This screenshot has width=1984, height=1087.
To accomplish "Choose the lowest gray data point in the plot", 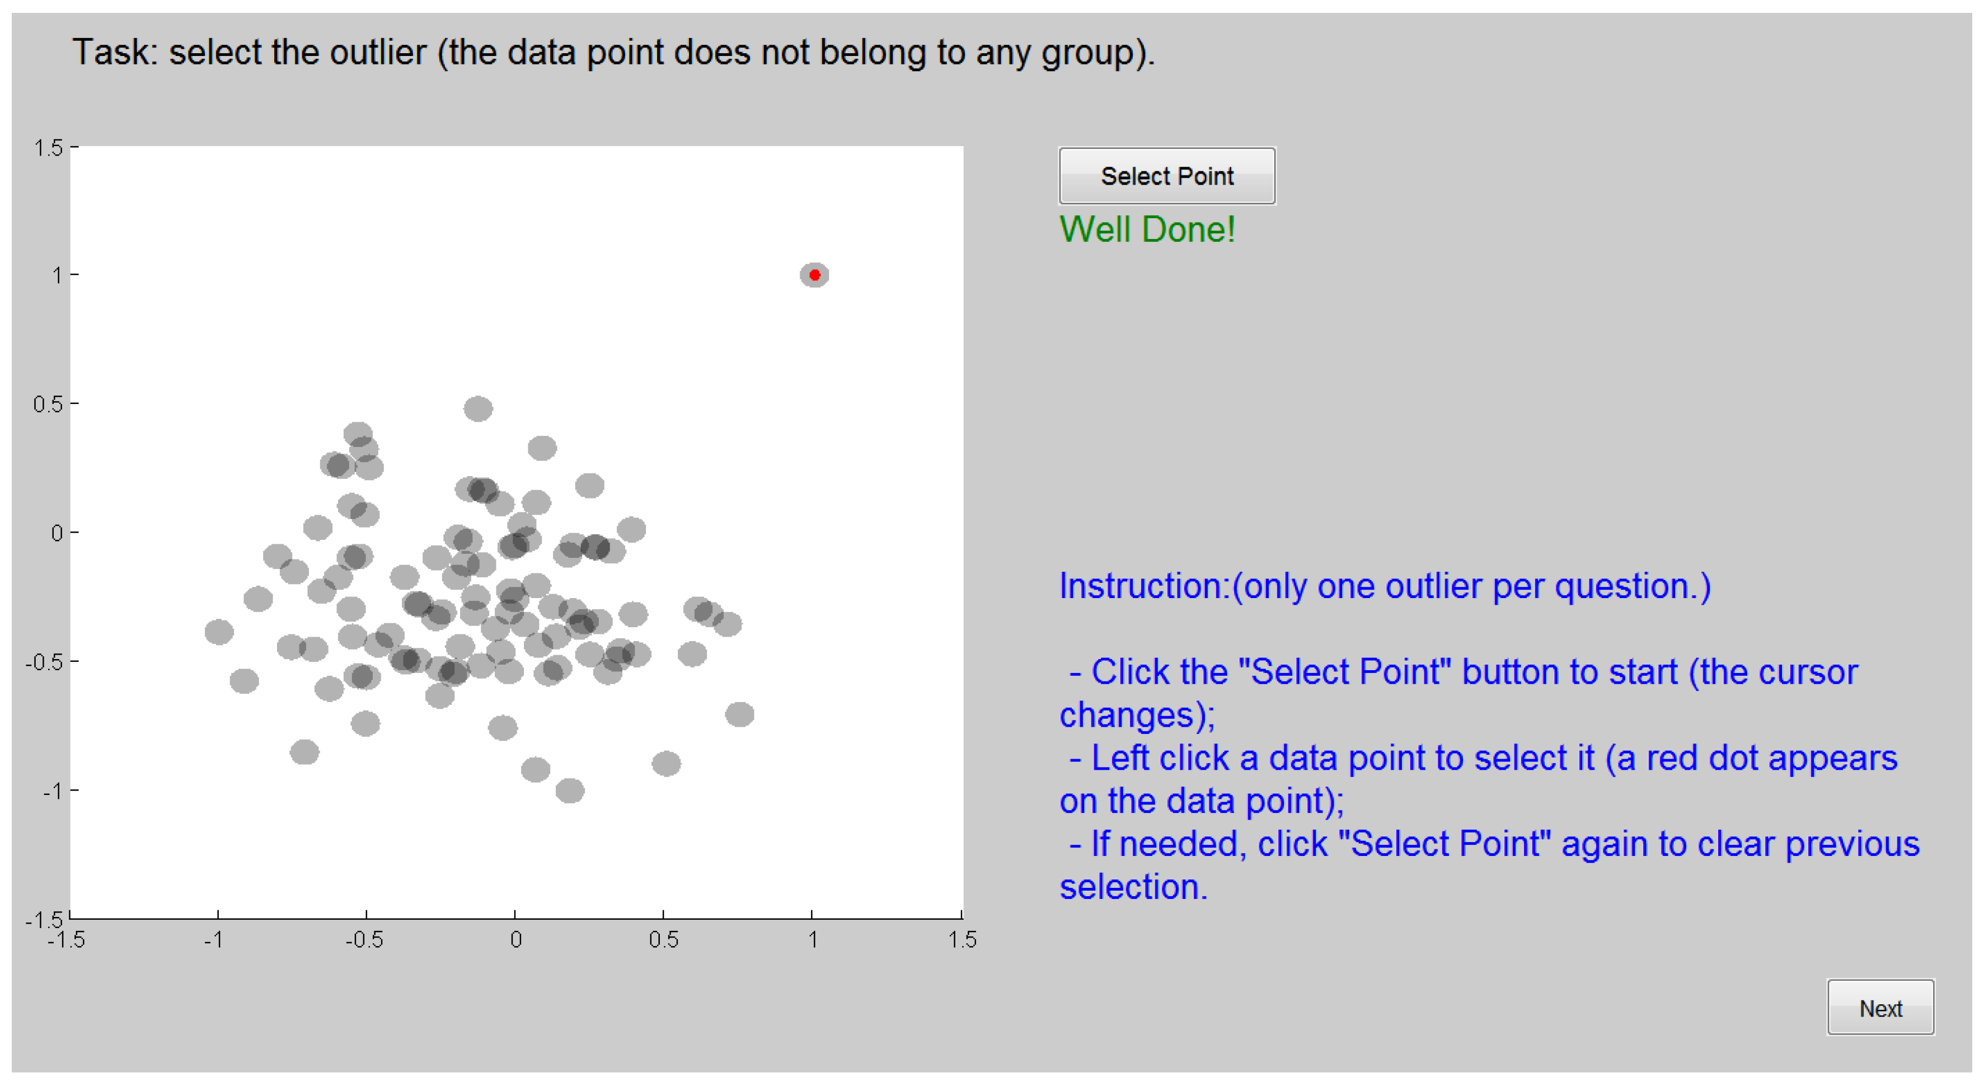I will [x=570, y=790].
